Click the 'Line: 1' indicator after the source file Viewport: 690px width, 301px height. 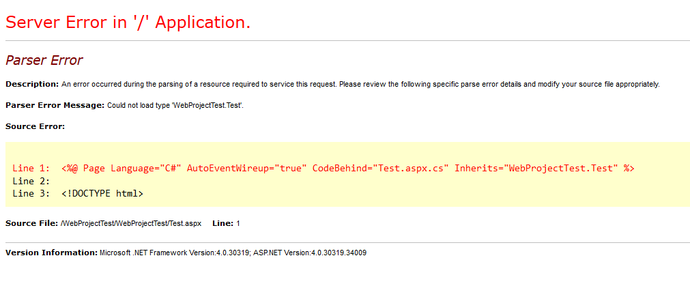point(226,223)
